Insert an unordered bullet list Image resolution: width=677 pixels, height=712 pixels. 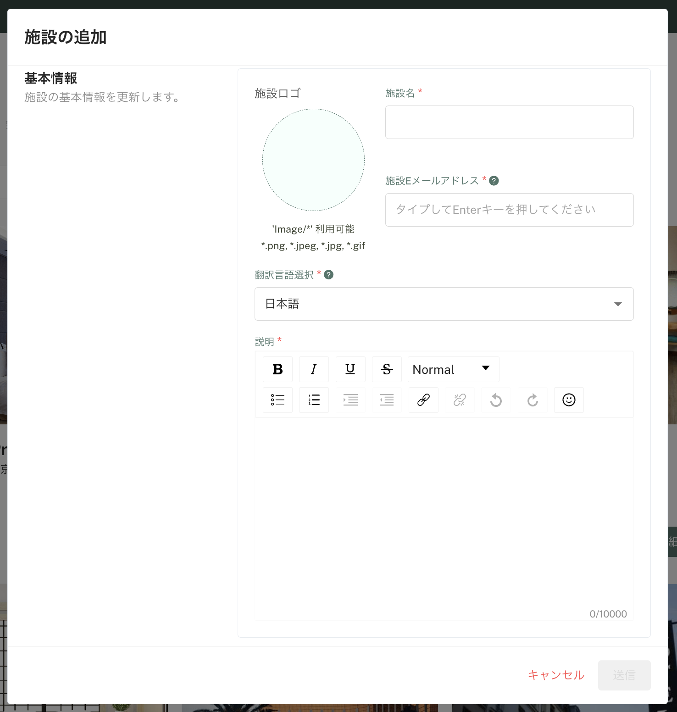point(277,400)
